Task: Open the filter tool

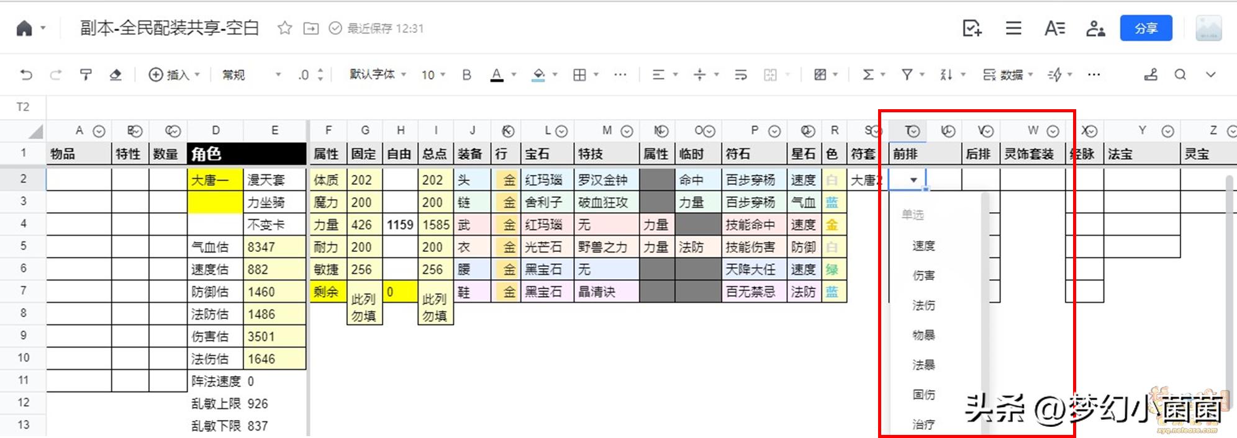Action: click(x=907, y=75)
